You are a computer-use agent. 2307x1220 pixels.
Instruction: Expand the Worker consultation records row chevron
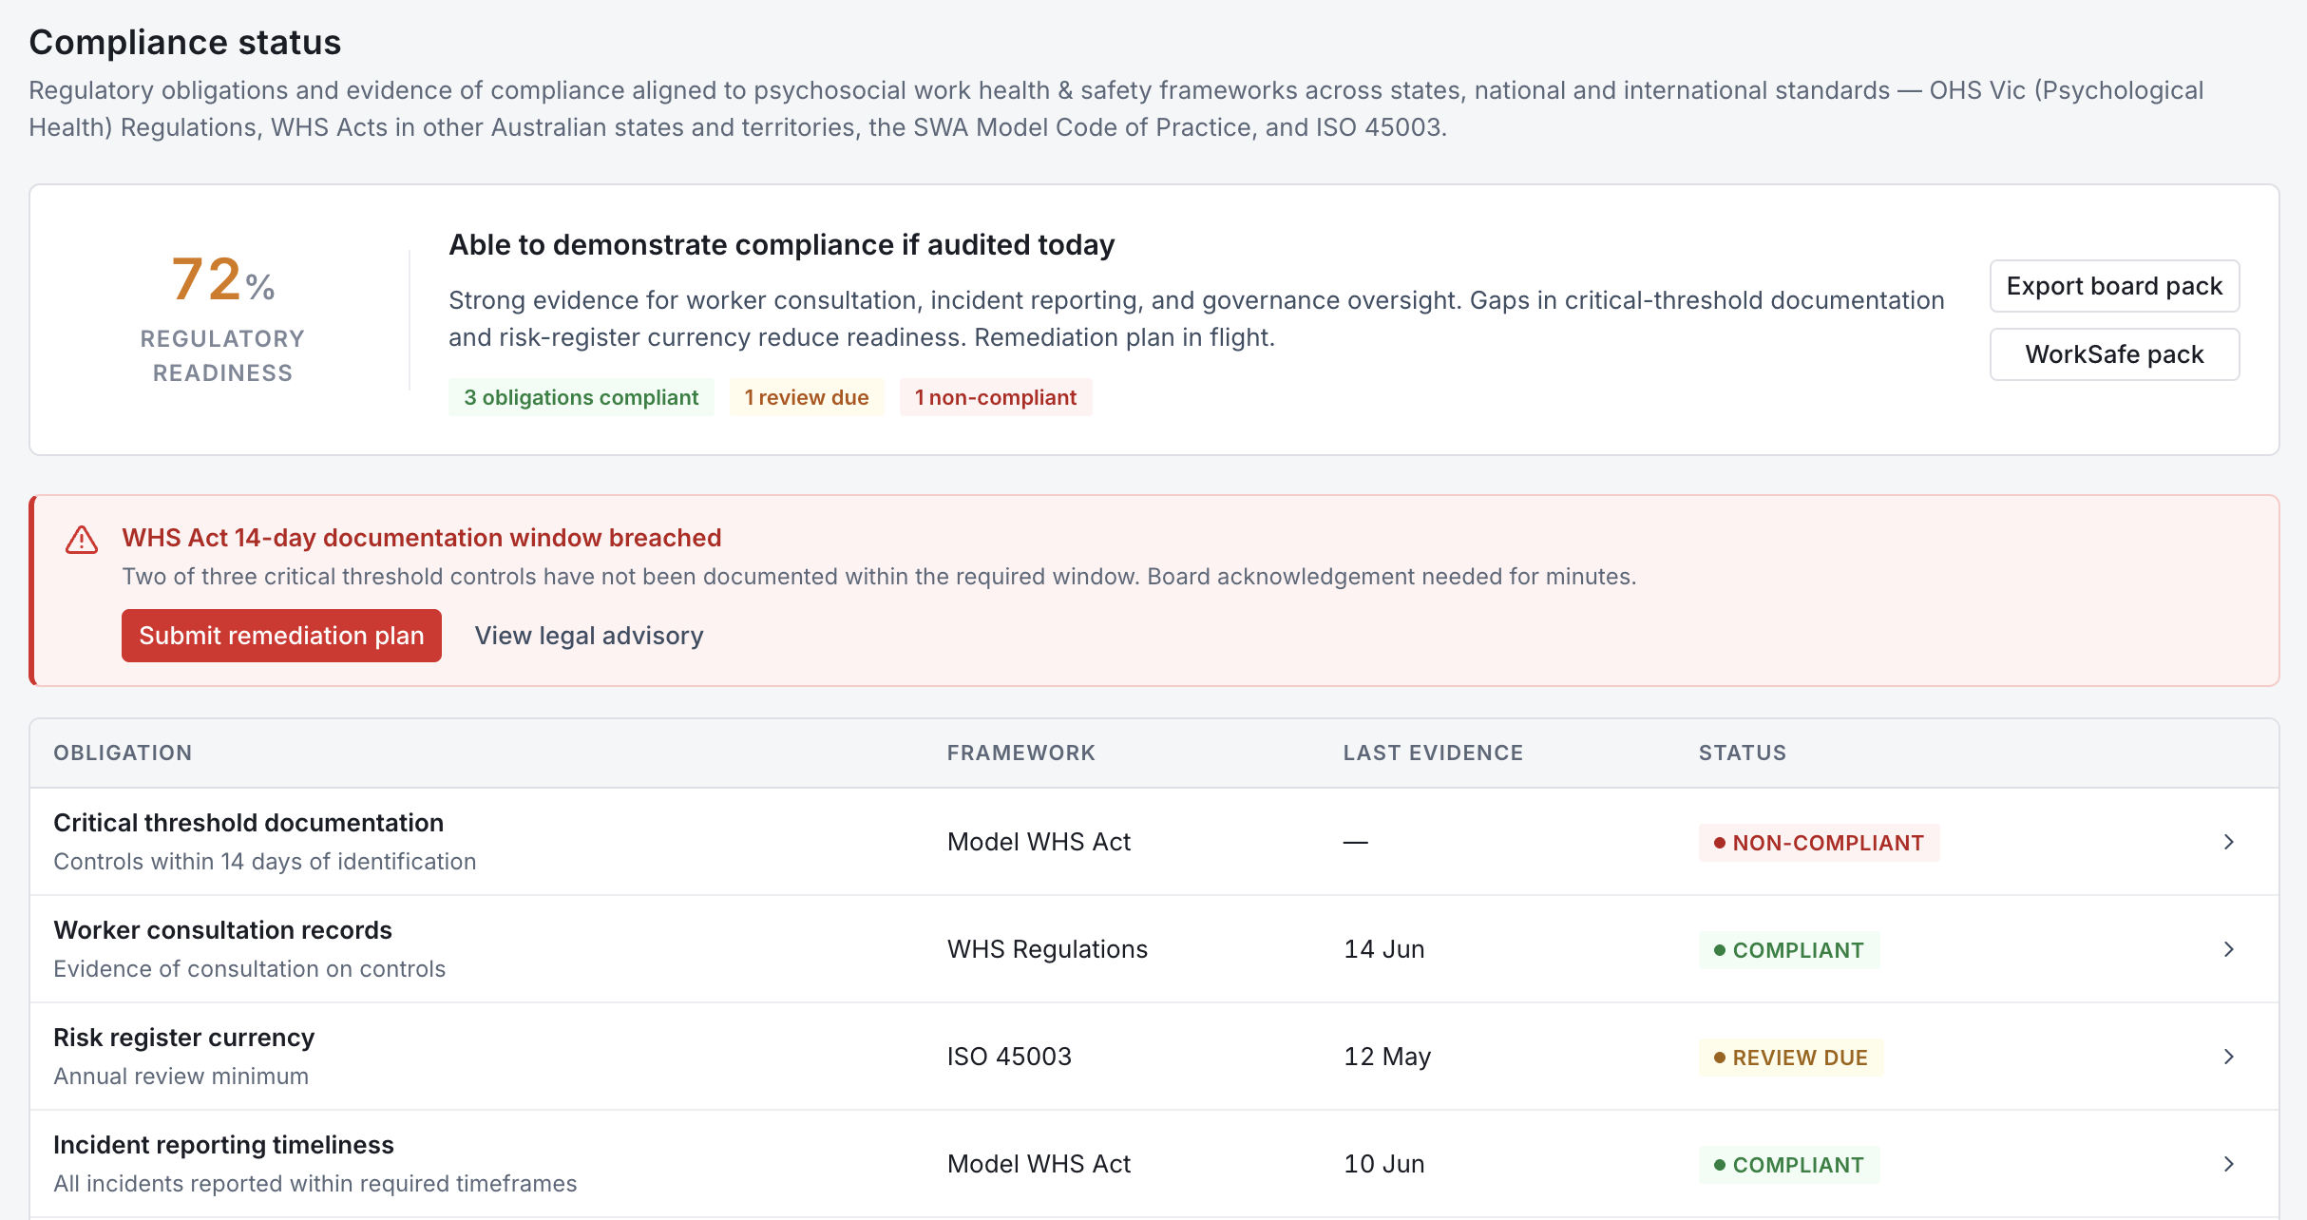tap(2229, 949)
